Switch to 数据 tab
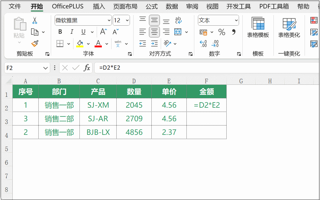This screenshot has width=320, height=200. (x=172, y=7)
